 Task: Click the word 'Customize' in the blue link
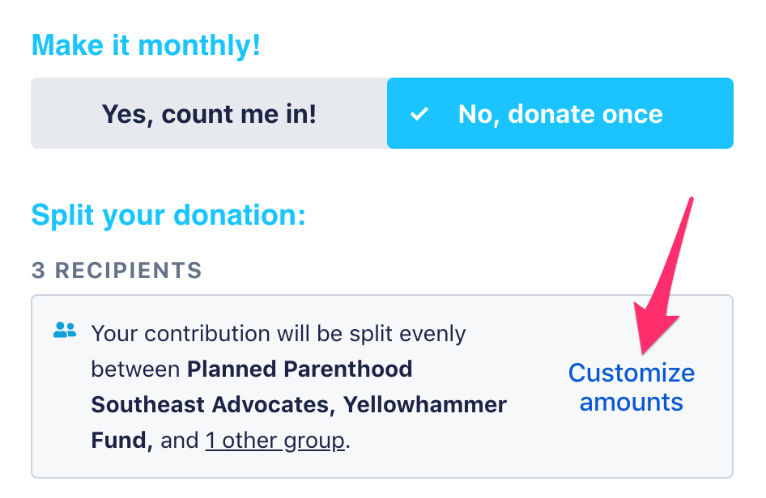(631, 373)
